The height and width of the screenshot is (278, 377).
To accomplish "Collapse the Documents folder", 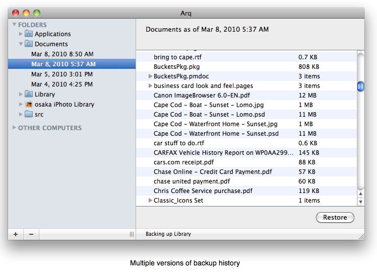I will (21, 44).
